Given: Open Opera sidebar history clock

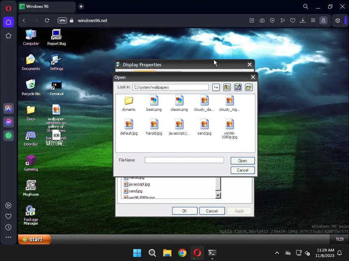Looking at the screenshot, I should [9, 227].
